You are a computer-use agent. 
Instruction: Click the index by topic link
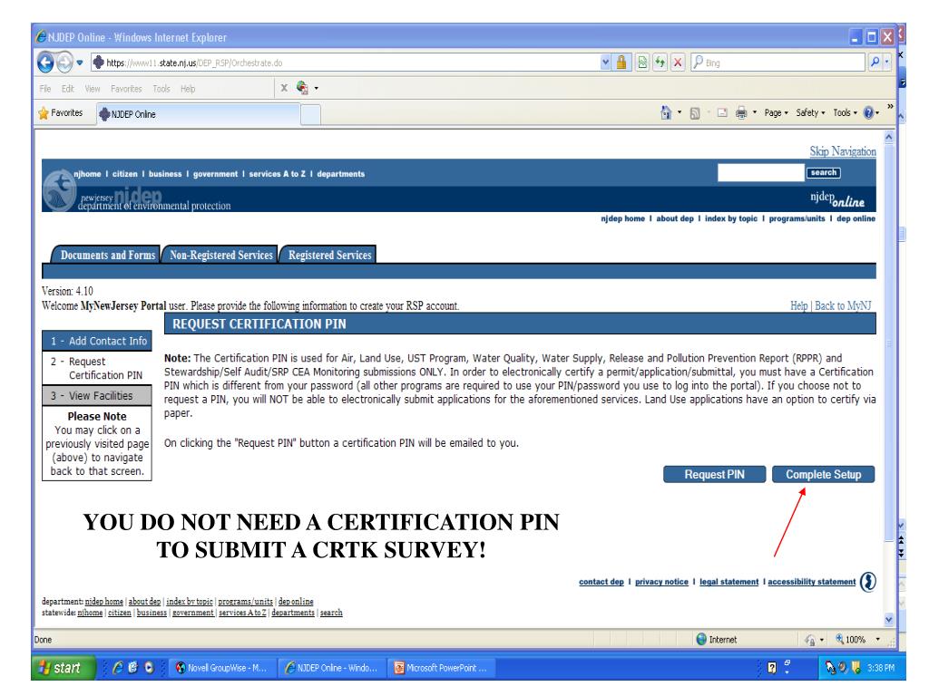pos(731,218)
